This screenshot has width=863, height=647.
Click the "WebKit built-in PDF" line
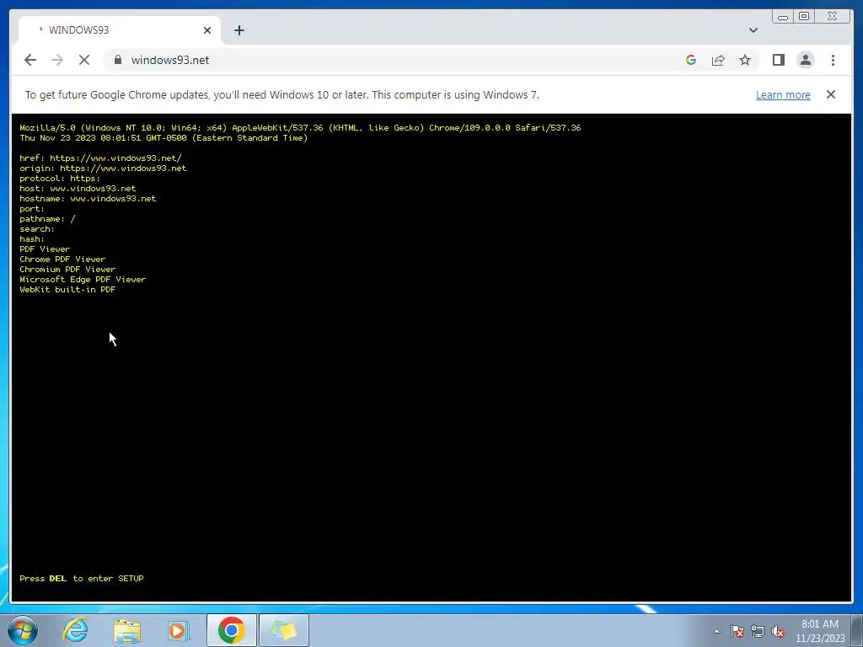67,290
